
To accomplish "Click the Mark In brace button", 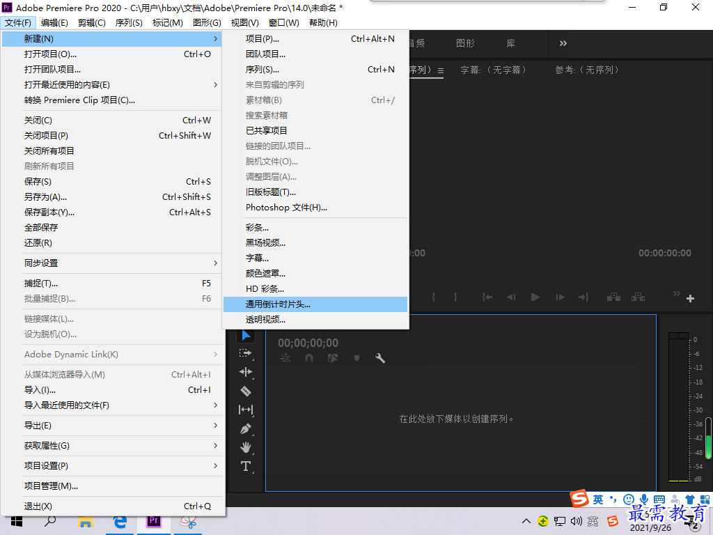I will [x=433, y=297].
